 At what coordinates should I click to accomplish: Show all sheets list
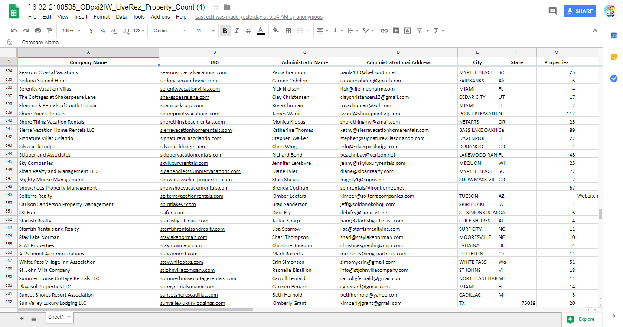tap(34, 319)
